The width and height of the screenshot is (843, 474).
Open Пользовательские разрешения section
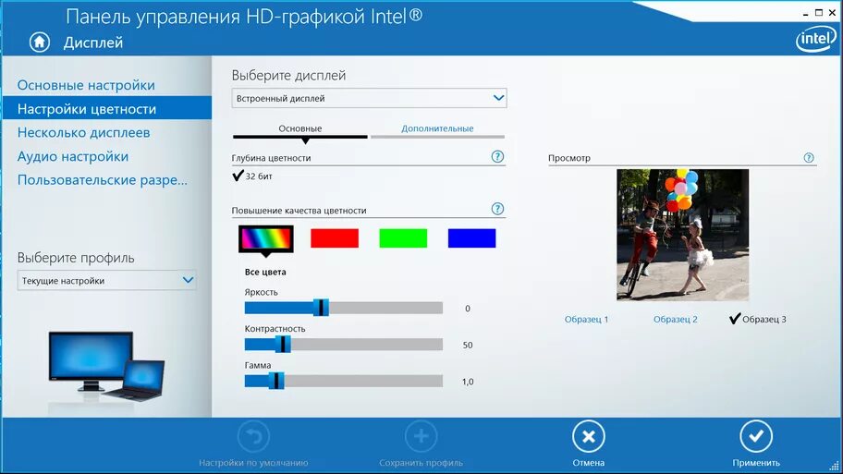tap(103, 179)
